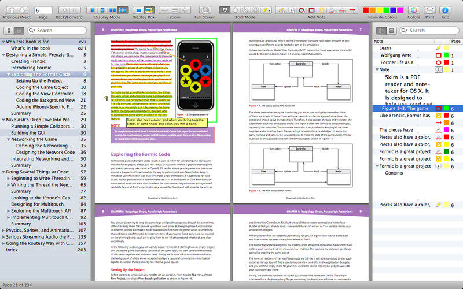Add a text note from Add Note group
Screen dimensions: 463x289
[x=281, y=10]
